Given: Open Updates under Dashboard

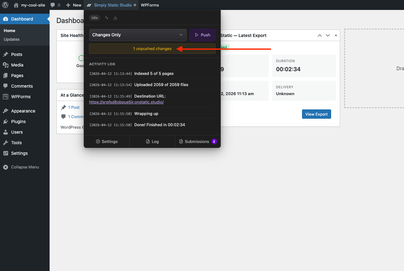Looking at the screenshot, I should (11, 39).
